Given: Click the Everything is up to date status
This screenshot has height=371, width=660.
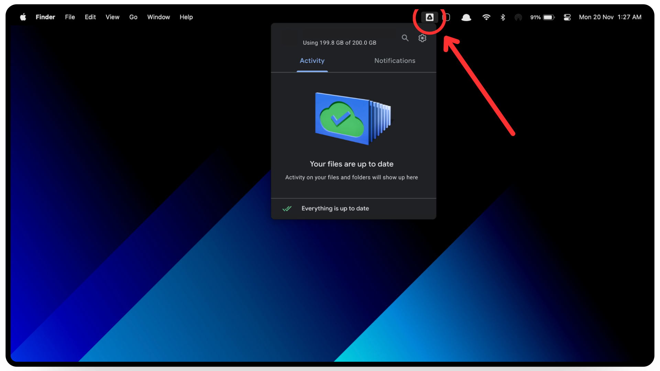Looking at the screenshot, I should click(x=335, y=209).
